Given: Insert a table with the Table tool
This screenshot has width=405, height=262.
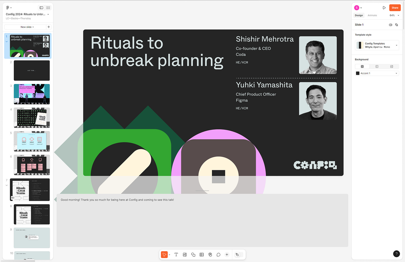Looking at the screenshot, I should (202, 254).
